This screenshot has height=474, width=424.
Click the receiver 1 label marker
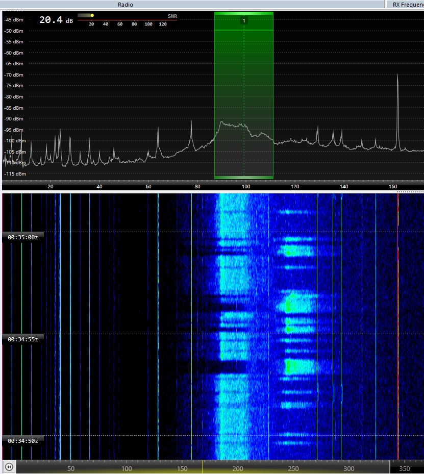(244, 21)
